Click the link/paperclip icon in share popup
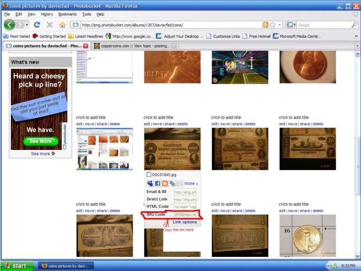361x271 pixels. (172, 183)
